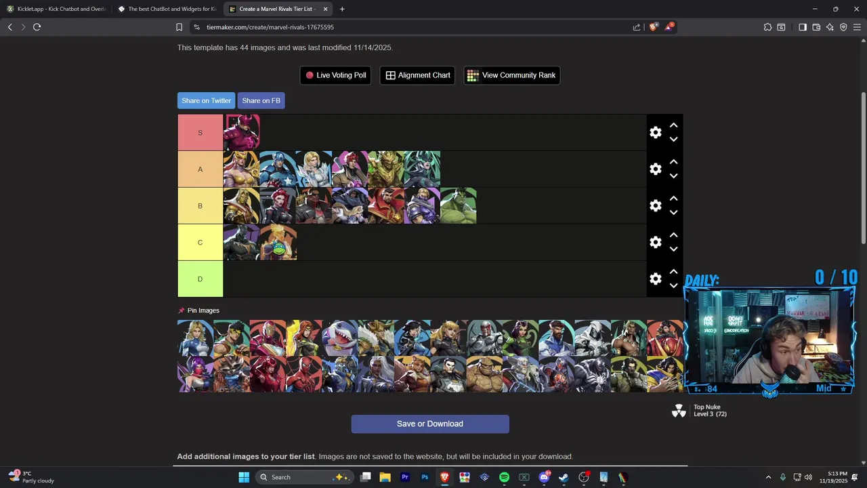Open Steam from taskbar

pos(564,477)
